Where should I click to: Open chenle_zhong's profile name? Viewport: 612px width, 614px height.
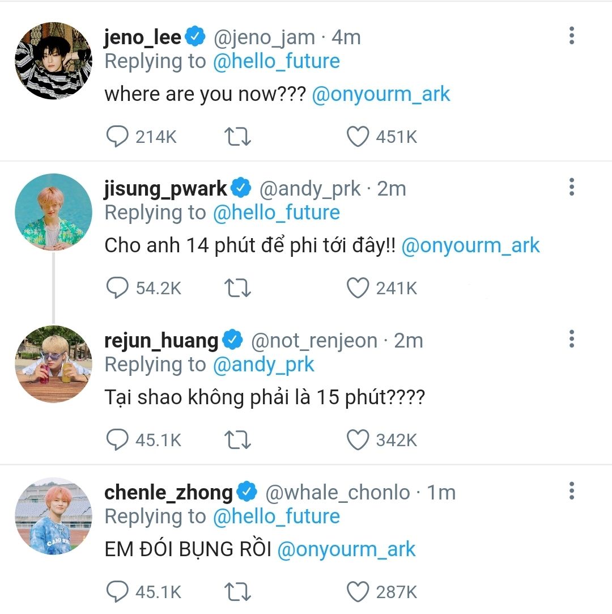pyautogui.click(x=168, y=492)
